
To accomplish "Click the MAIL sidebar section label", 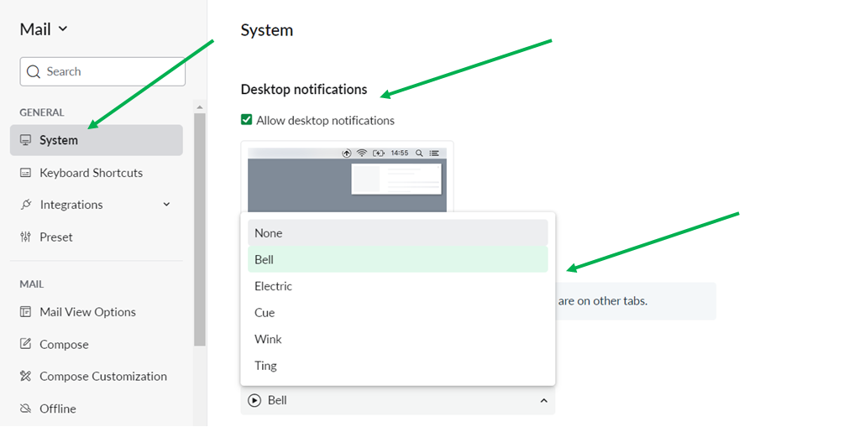I will (x=32, y=284).
